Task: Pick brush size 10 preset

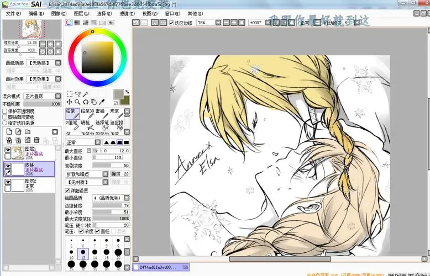Action: [71, 254]
